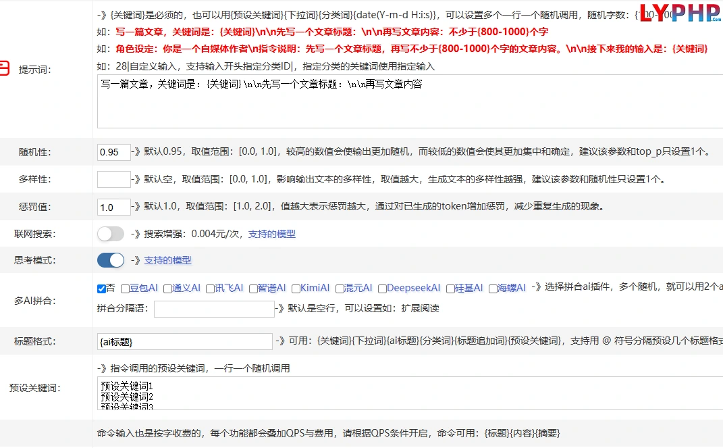Click the 随机性 value field
Viewport: 723px width, 448px height.
(114, 152)
